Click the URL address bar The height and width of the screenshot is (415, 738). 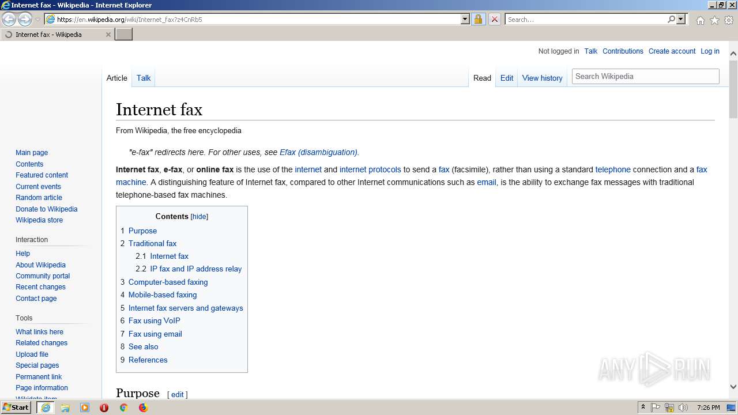(258, 19)
